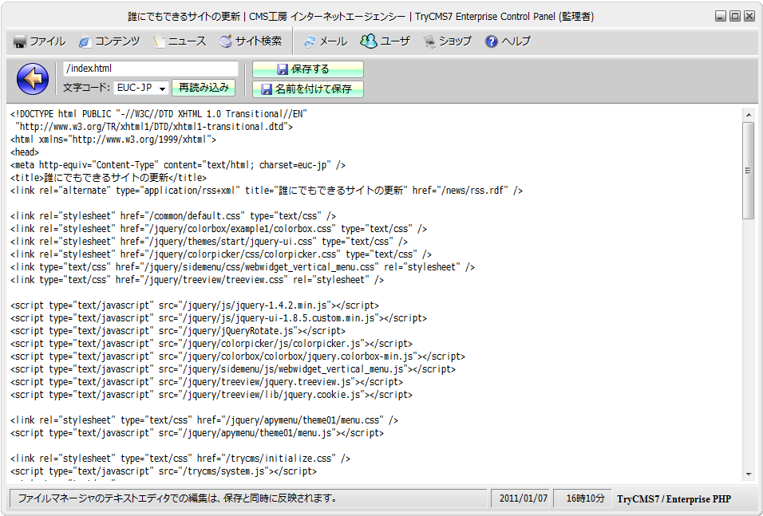763x516 pixels.
Task: Click the ニュース notepad icon
Action: tap(160, 41)
